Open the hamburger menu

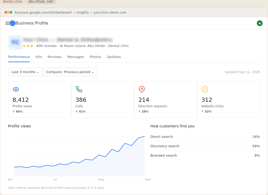coord(8,23)
